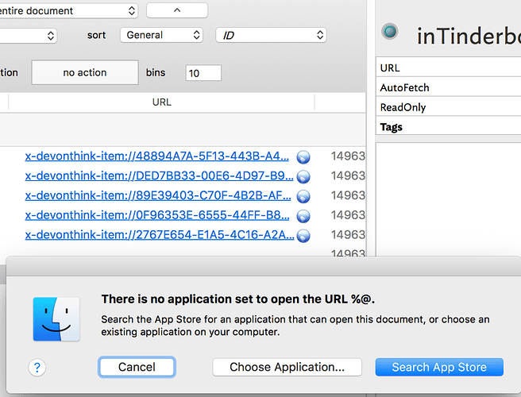Open the entire document scope dropdown
521x397 pixels.
(x=68, y=11)
